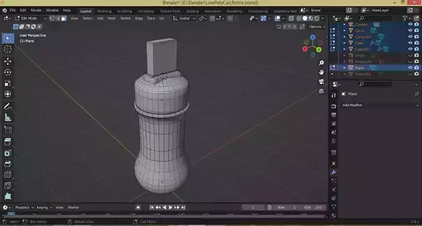Switch to the UV Editing workspace tab
Screen dimensions: 422x226
coord(146,11)
